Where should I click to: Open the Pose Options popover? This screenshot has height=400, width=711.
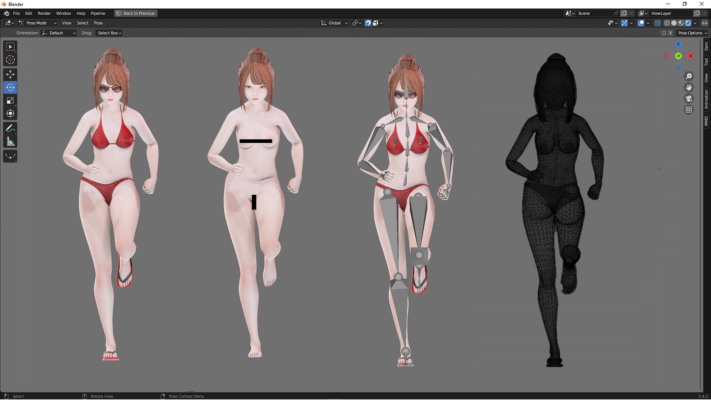click(692, 33)
